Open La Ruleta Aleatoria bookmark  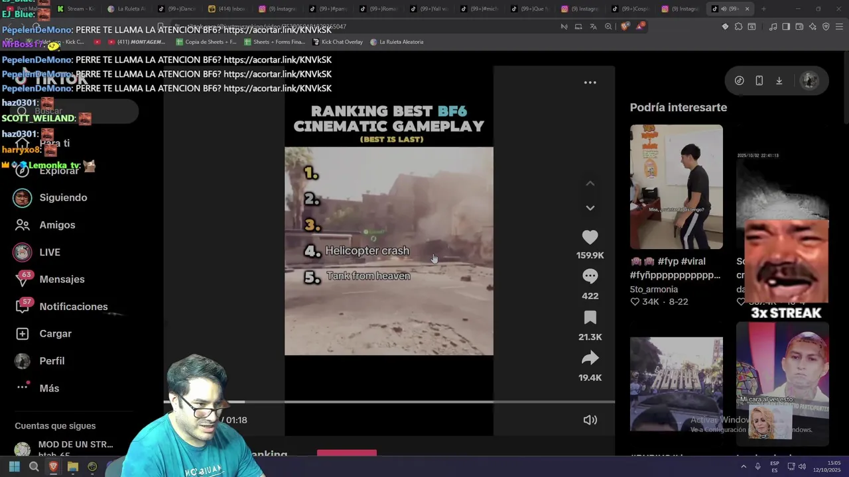pos(397,42)
